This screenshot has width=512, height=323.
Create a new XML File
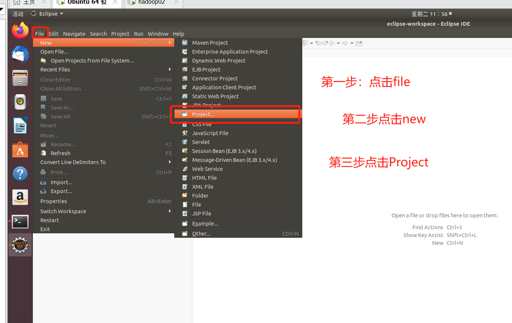238,187
